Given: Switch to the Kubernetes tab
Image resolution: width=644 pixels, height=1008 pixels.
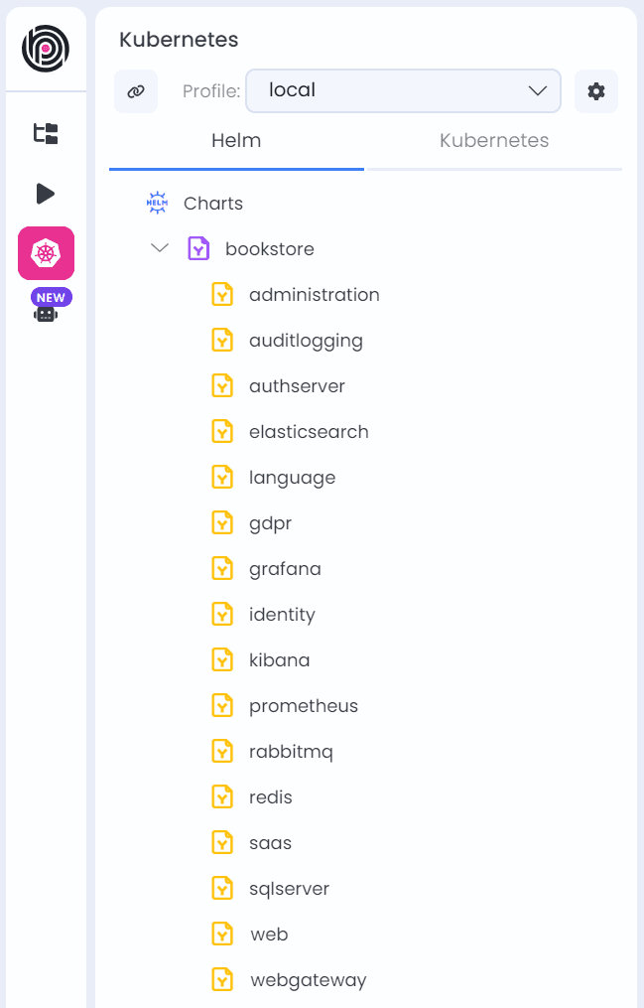Looking at the screenshot, I should point(493,140).
